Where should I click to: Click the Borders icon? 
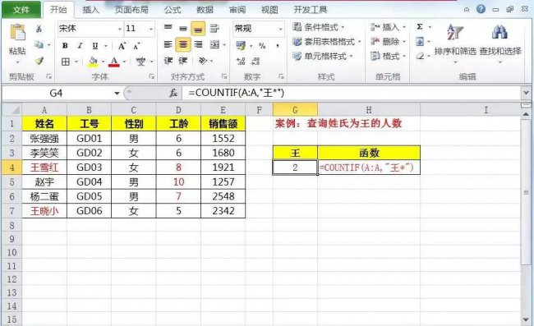(66, 62)
